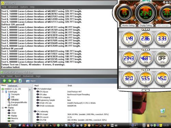Click the taskbar clock showing 13:25
The height and width of the screenshot is (128, 171).
(166, 125)
